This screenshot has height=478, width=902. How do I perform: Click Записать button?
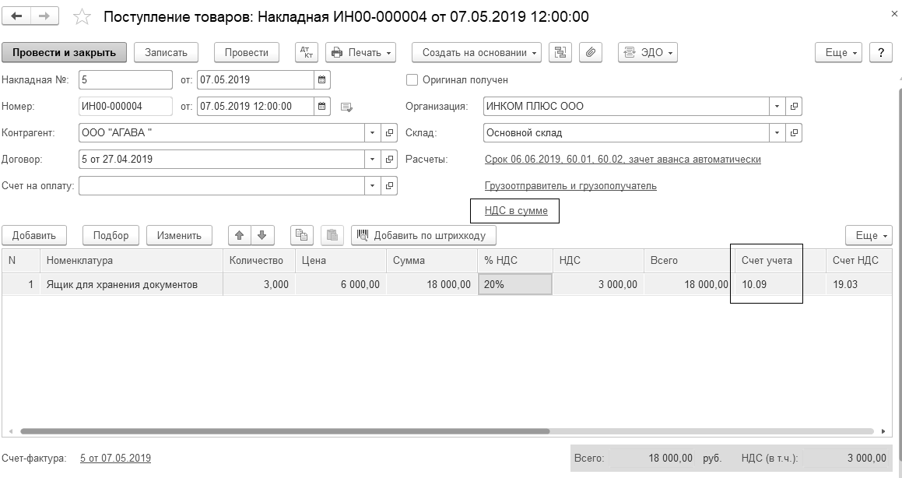point(166,52)
